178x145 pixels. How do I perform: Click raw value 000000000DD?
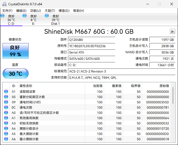157,134
